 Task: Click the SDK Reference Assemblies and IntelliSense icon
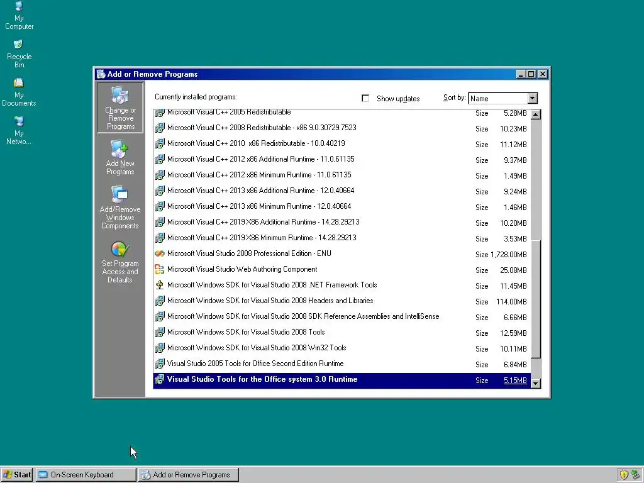click(x=160, y=317)
